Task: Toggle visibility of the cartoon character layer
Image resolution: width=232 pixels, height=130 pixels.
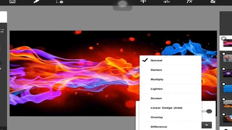Action: (x=224, y=54)
